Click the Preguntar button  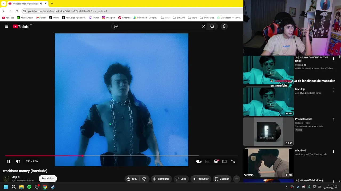pos(201,179)
